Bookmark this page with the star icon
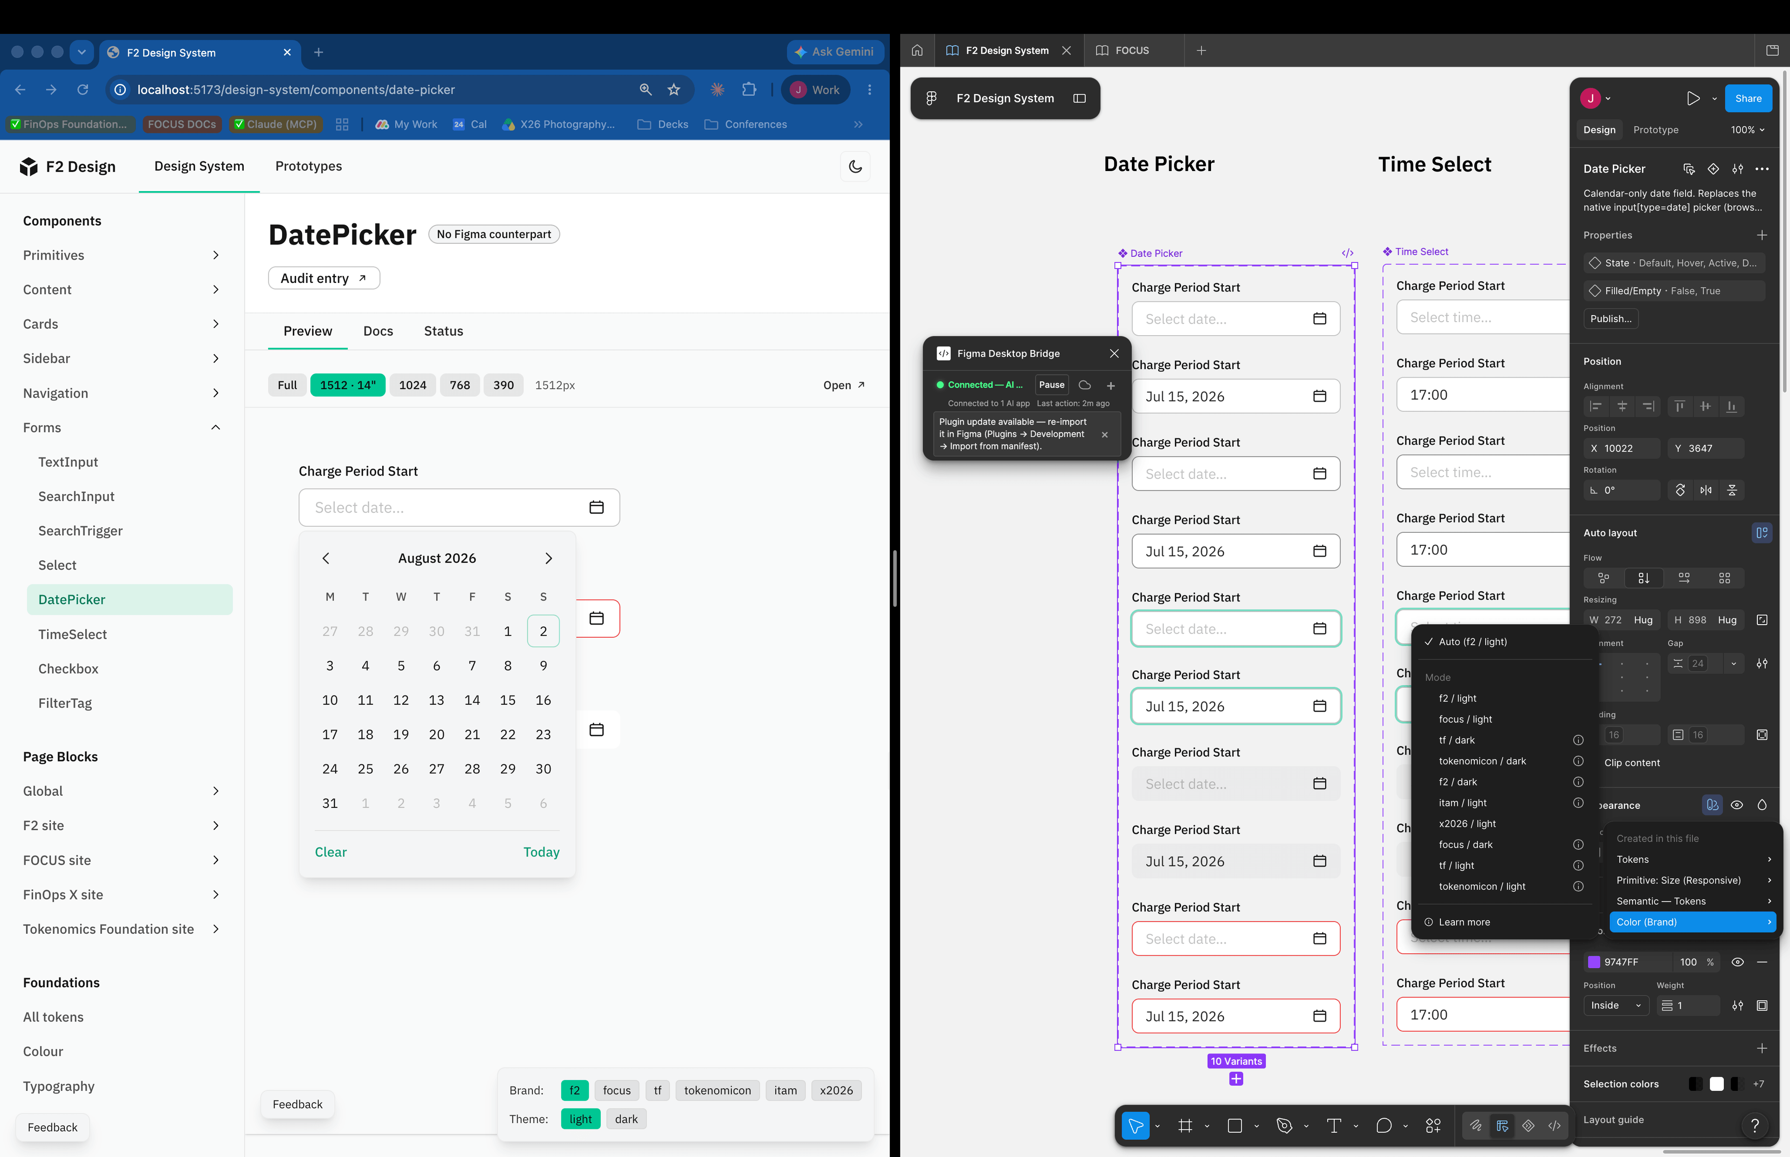This screenshot has height=1157, width=1790. (674, 90)
